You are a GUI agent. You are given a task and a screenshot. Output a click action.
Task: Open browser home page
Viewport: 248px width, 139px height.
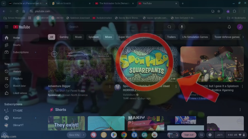click(24, 11)
